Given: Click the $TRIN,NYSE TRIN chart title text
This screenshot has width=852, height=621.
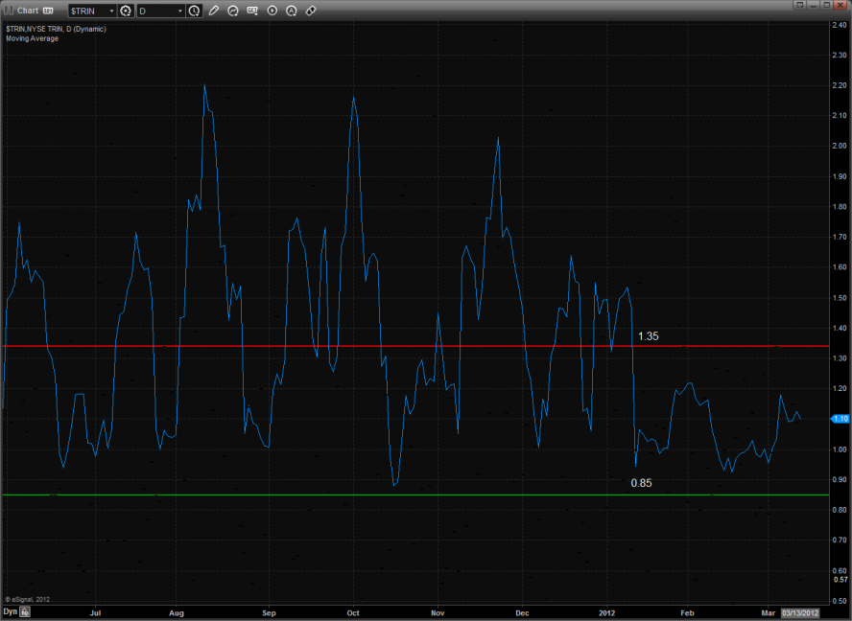Looking at the screenshot, I should [56, 29].
